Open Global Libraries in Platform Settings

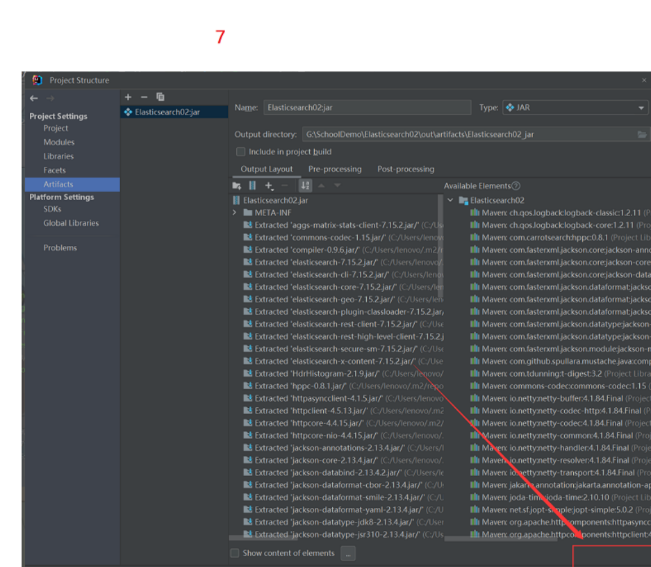tap(71, 223)
